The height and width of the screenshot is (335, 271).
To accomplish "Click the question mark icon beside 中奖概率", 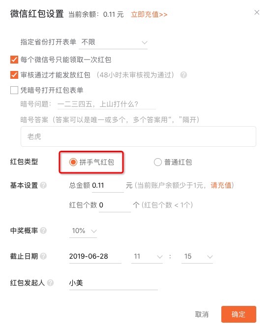I will click(43, 231).
